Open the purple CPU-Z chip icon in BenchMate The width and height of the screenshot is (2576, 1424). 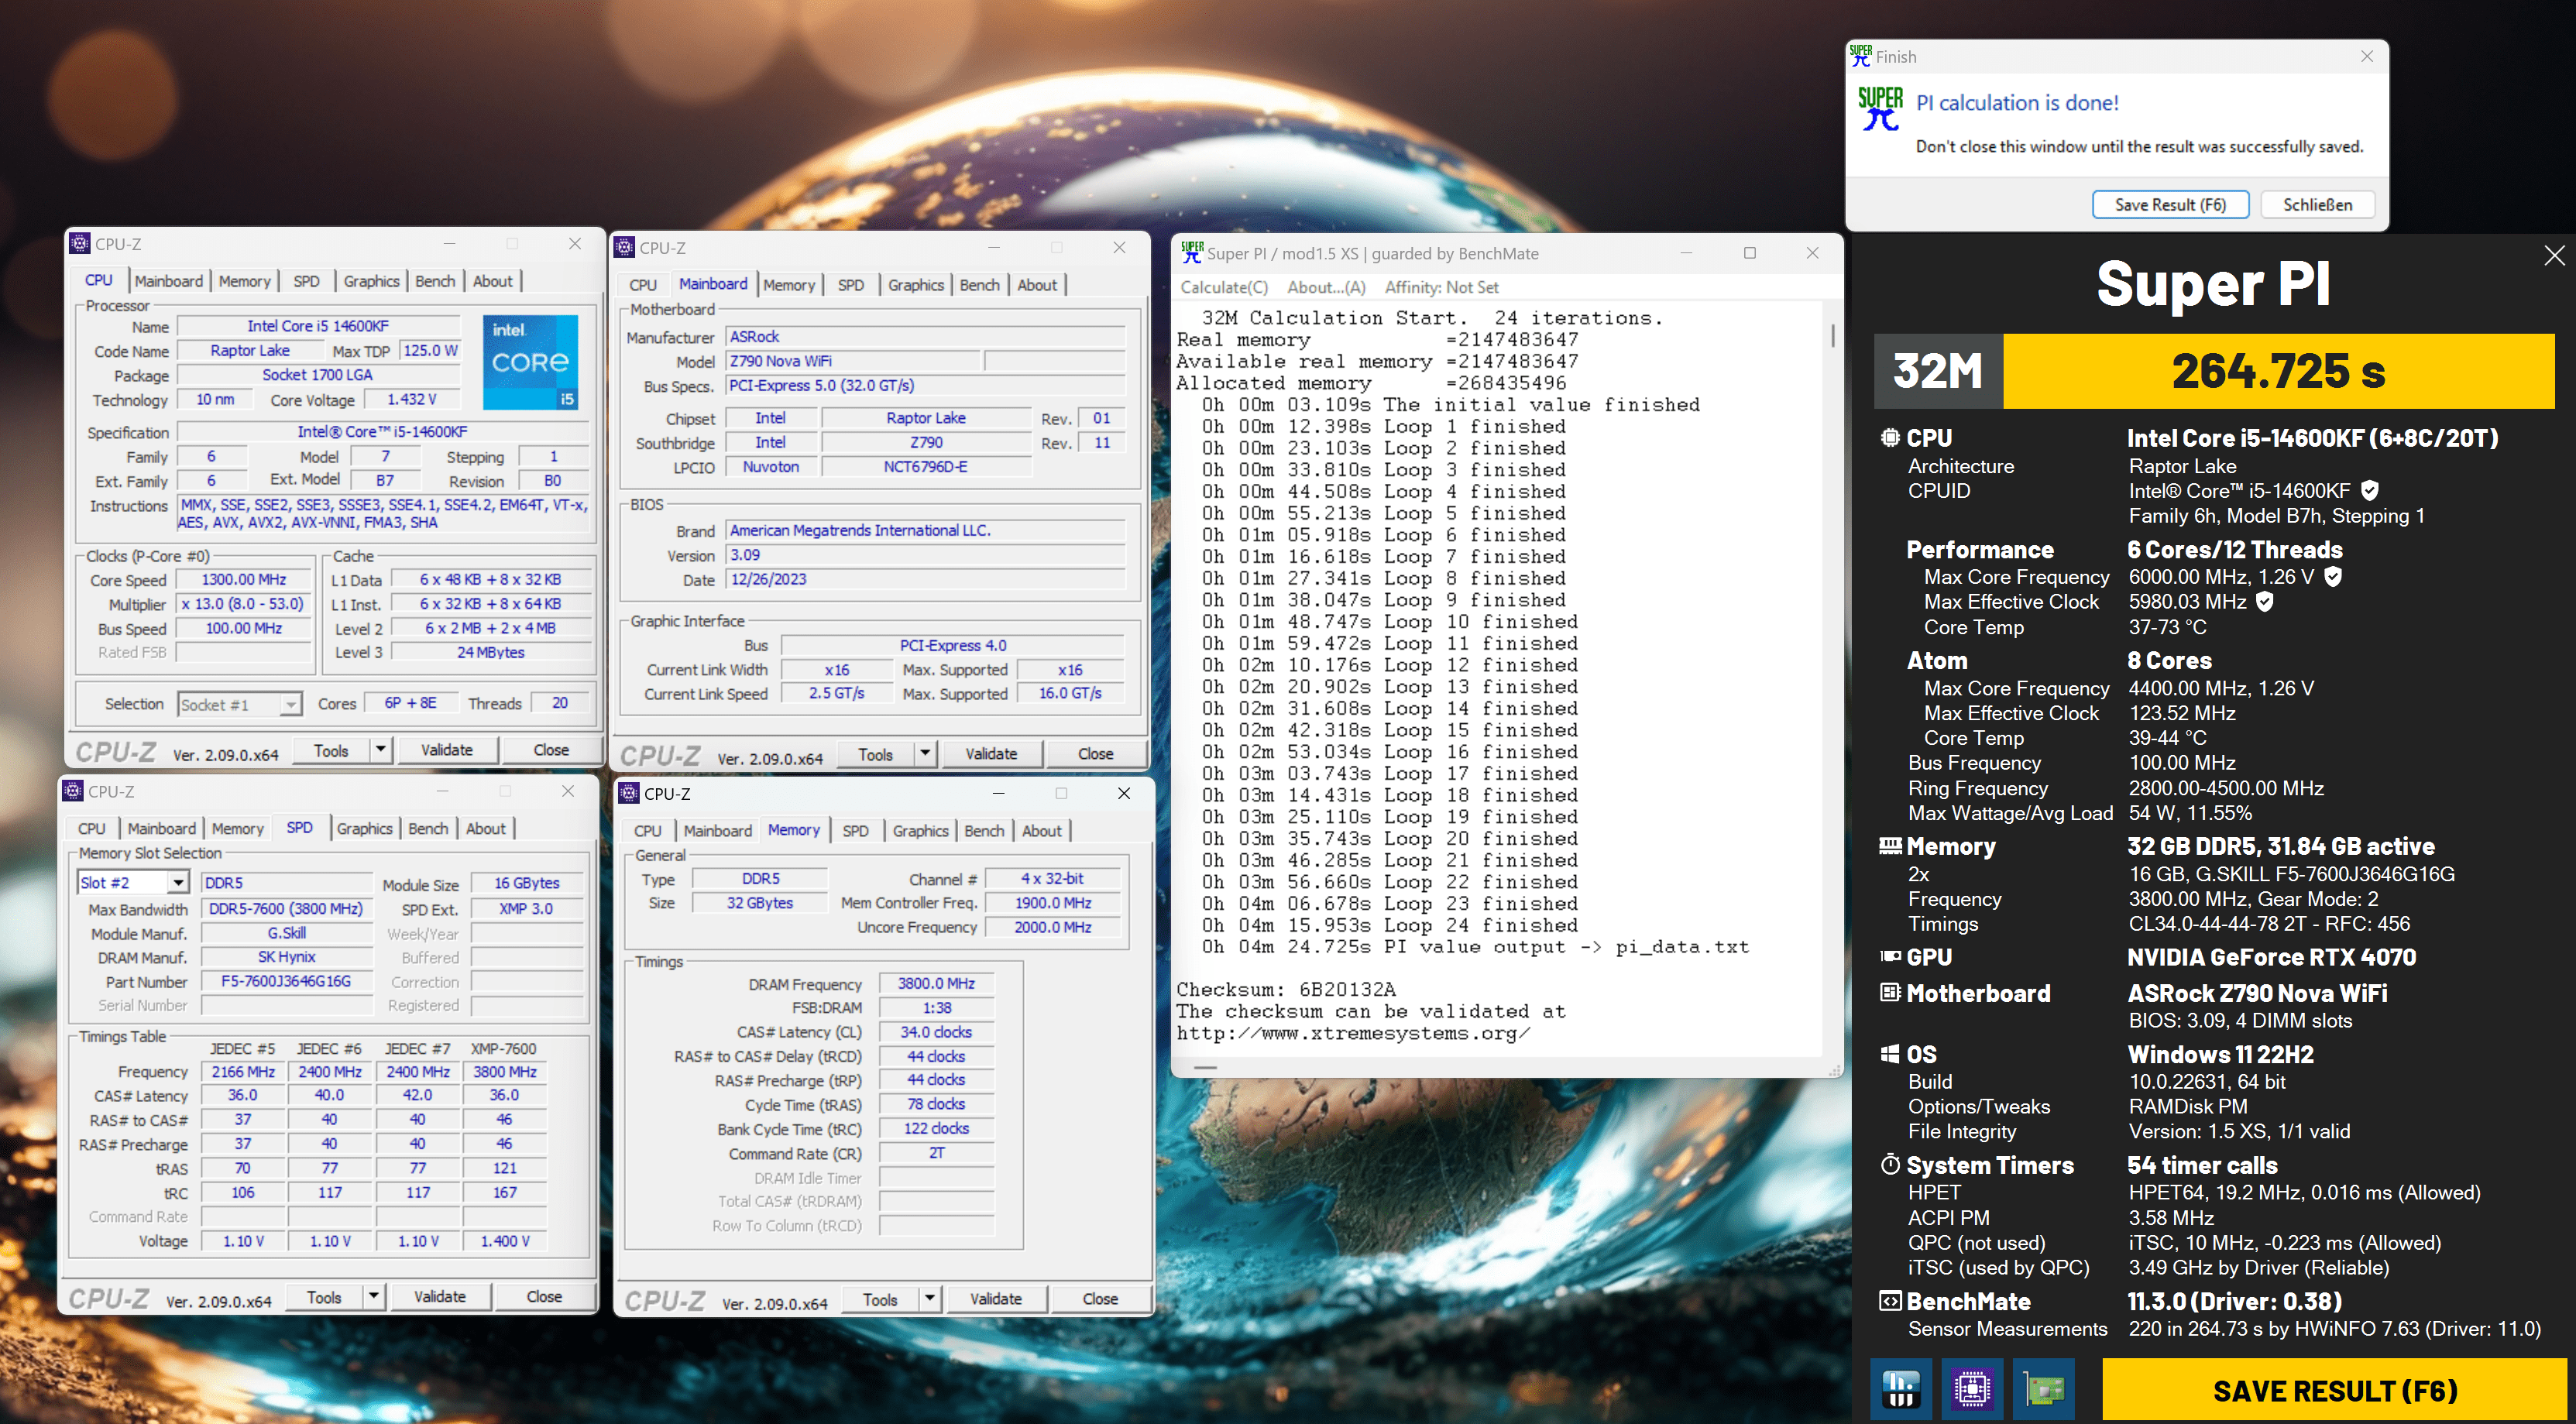[1972, 1388]
